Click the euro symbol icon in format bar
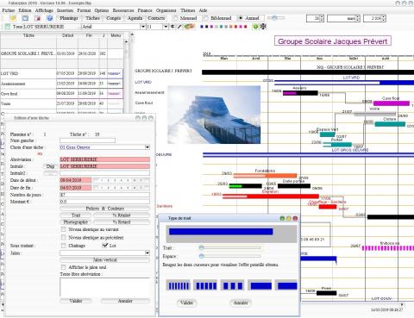414x318 pixels. (172, 27)
